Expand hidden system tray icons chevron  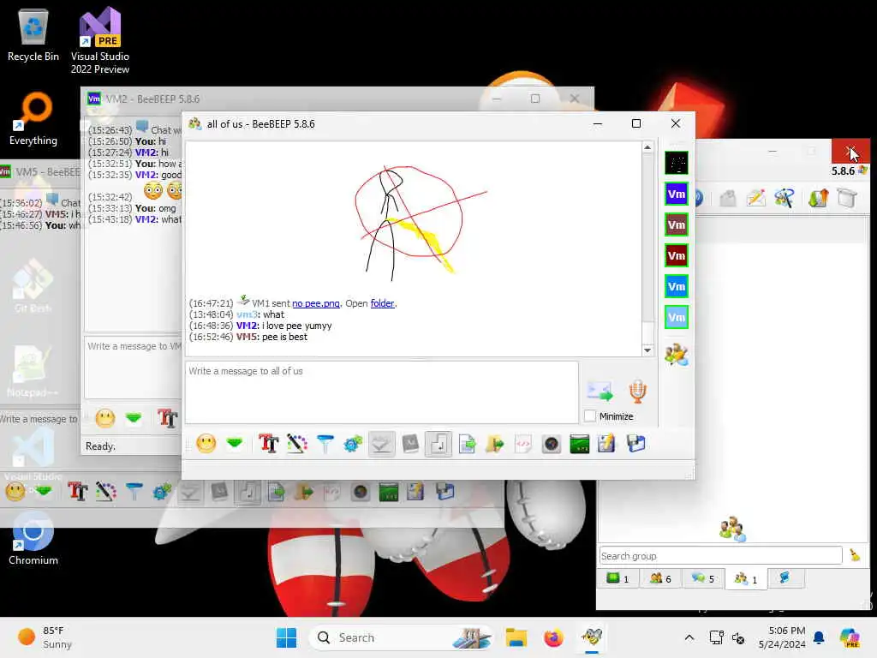689,637
